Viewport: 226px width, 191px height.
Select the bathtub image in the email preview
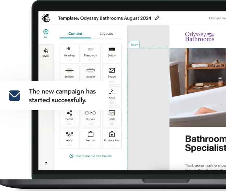coord(198,87)
